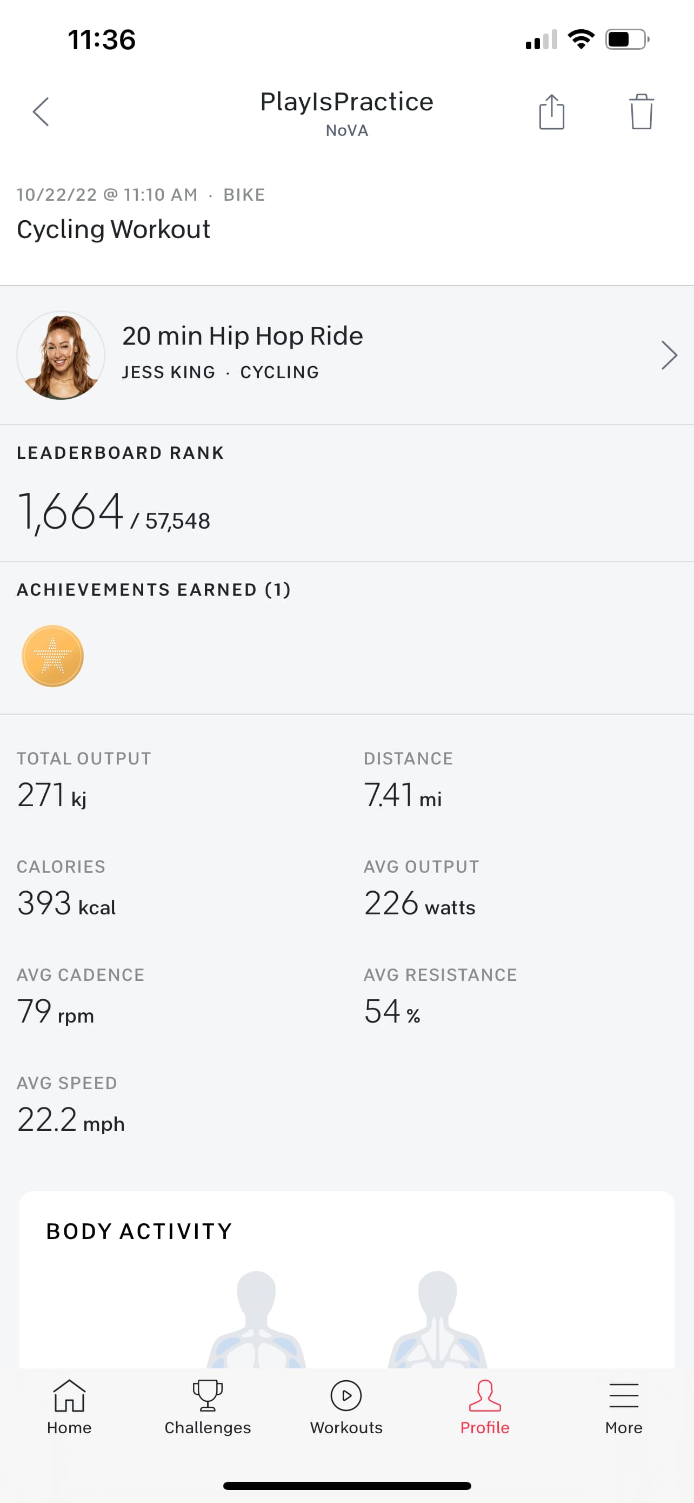Expand class details with right chevron
Screen dimensions: 694x1503
point(669,355)
